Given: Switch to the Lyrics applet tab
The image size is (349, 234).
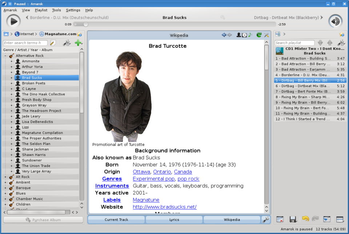Looking at the screenshot, I should [174, 220].
